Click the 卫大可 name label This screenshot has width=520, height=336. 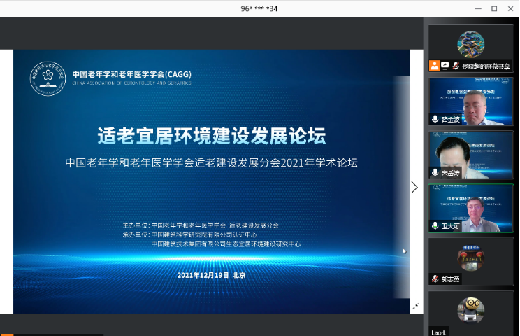[x=451, y=226]
